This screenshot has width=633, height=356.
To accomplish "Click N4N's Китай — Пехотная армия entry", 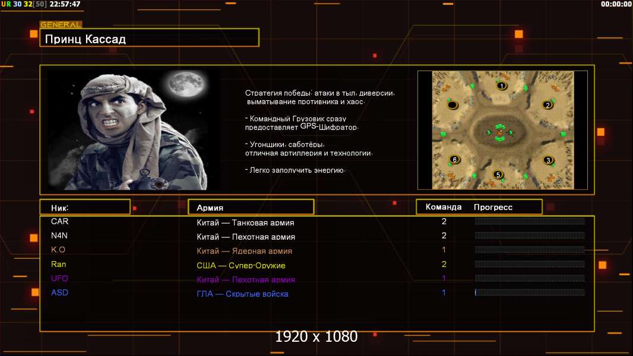I will click(246, 237).
